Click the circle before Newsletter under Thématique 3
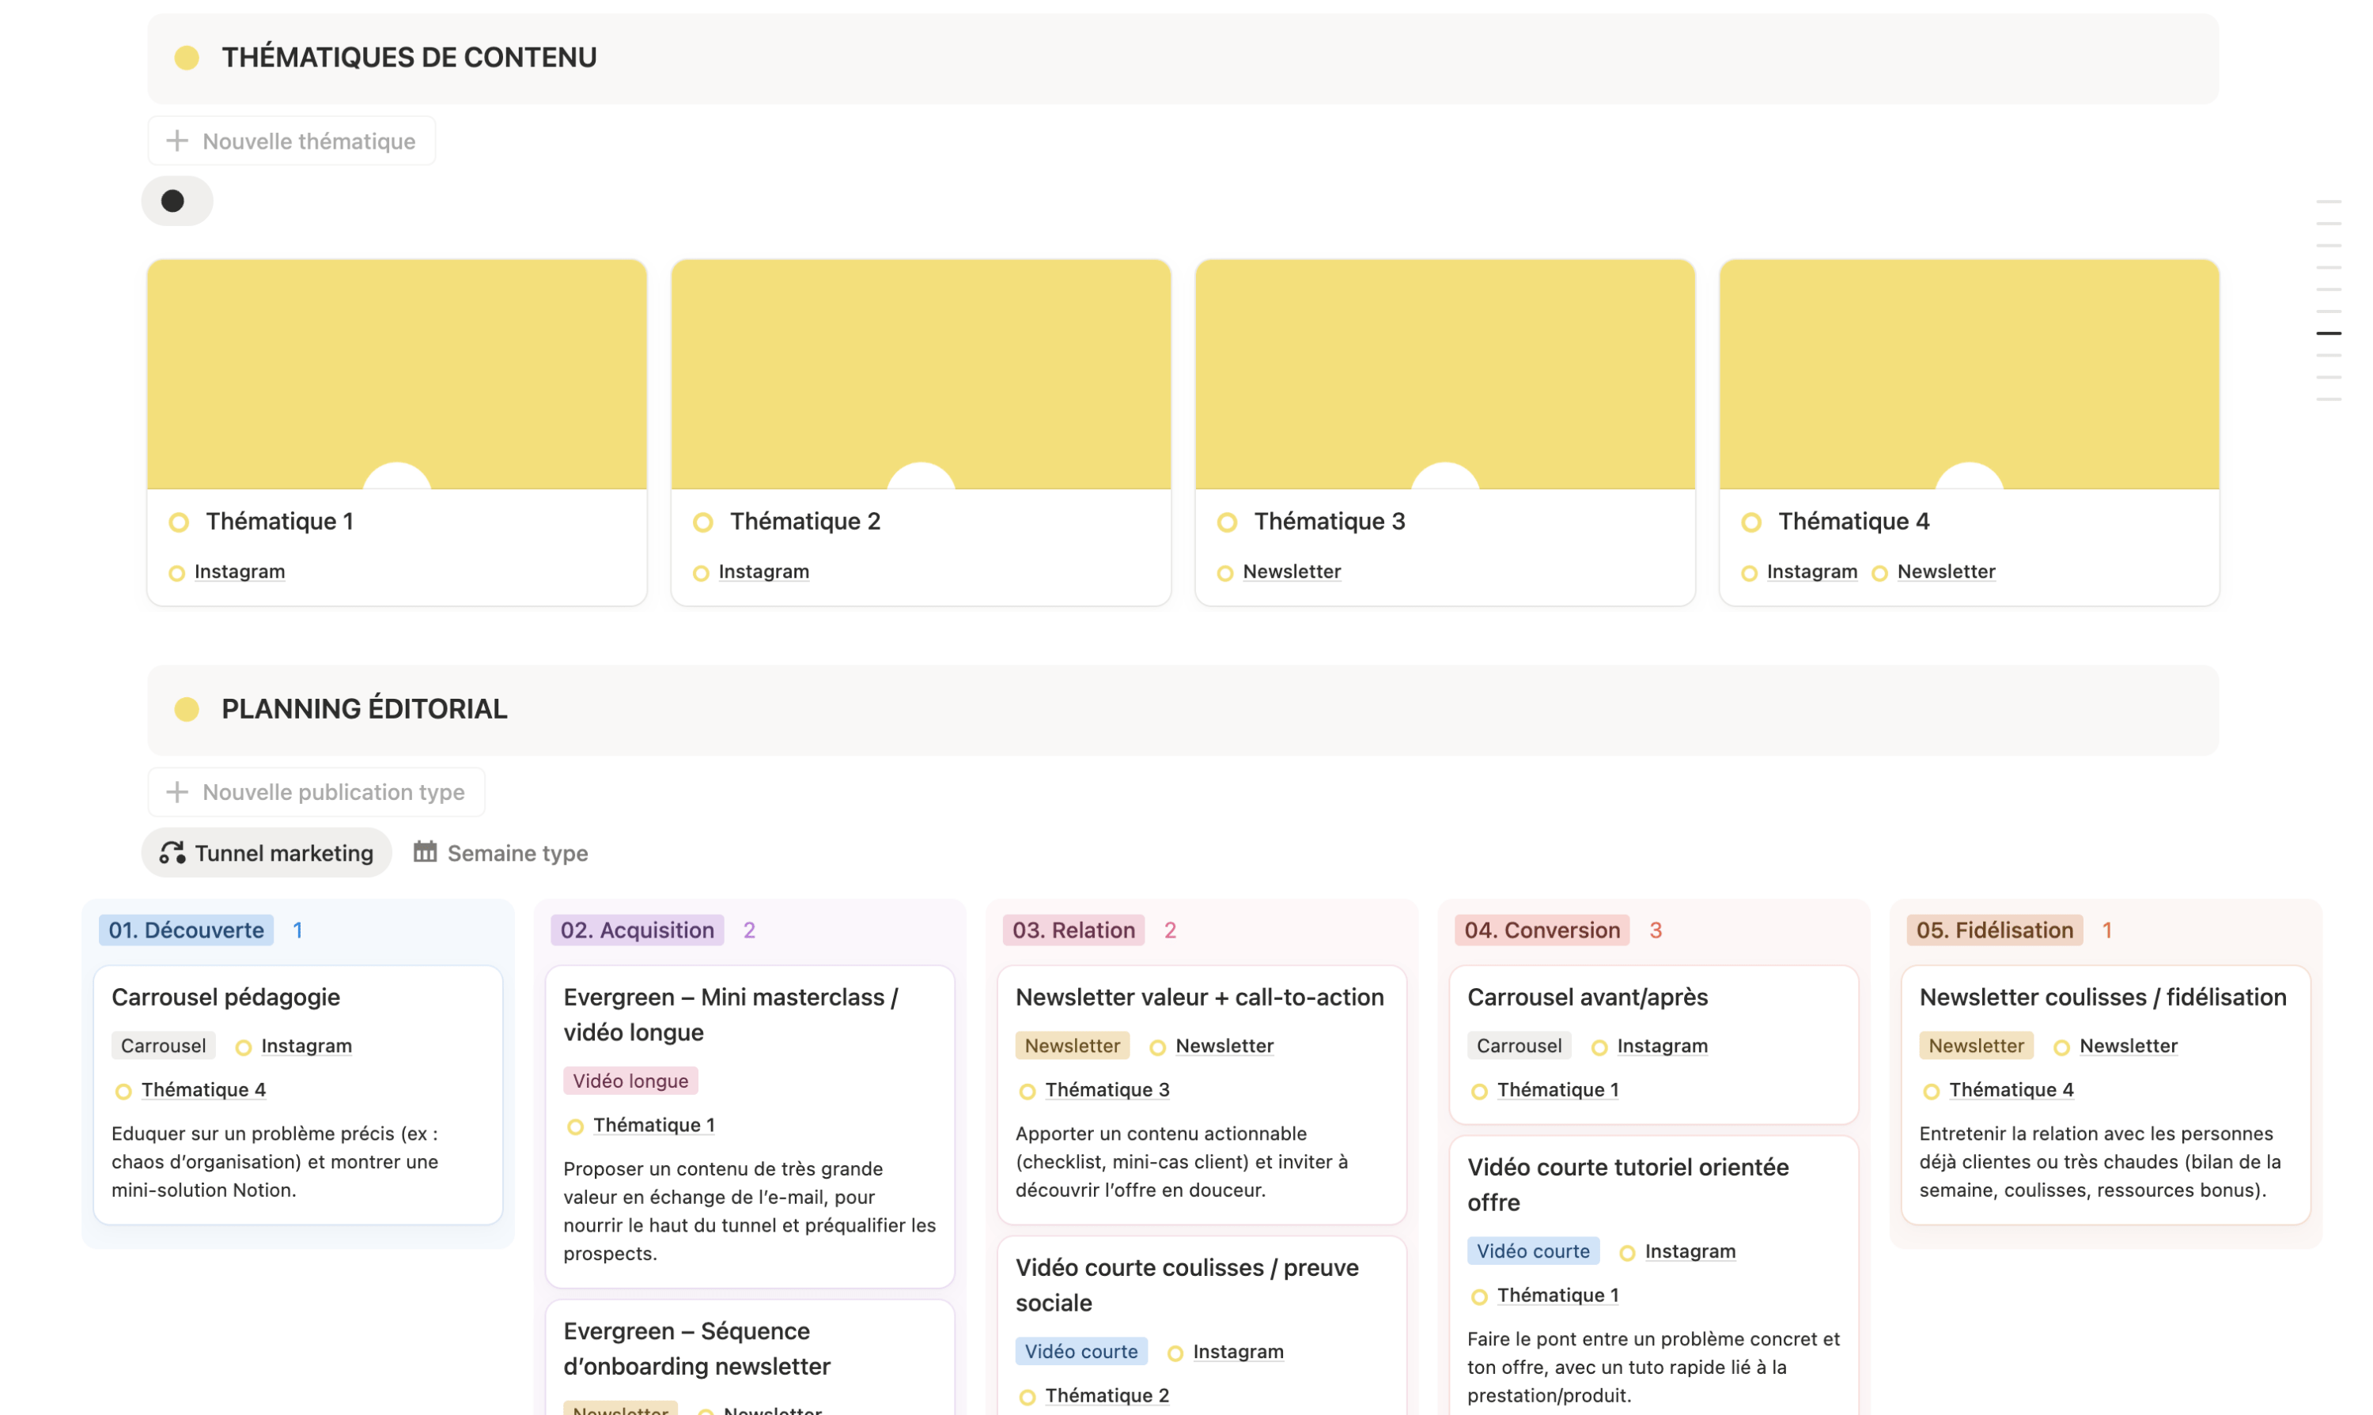 (x=1226, y=572)
